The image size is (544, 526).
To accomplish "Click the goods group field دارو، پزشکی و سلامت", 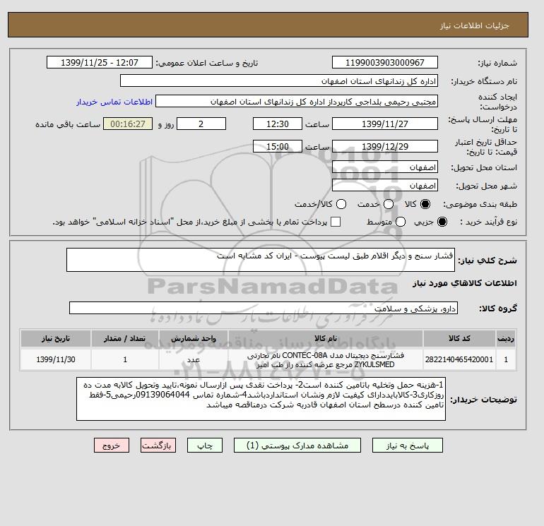I will click(x=264, y=308).
